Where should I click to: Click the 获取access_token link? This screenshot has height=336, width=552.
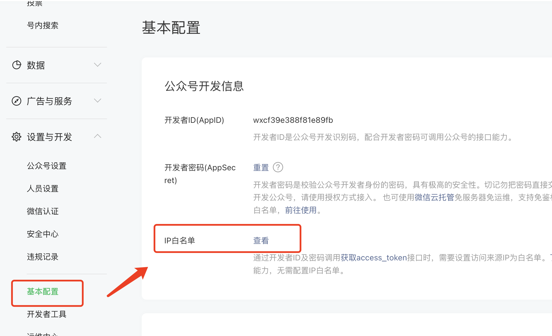tap(374, 258)
